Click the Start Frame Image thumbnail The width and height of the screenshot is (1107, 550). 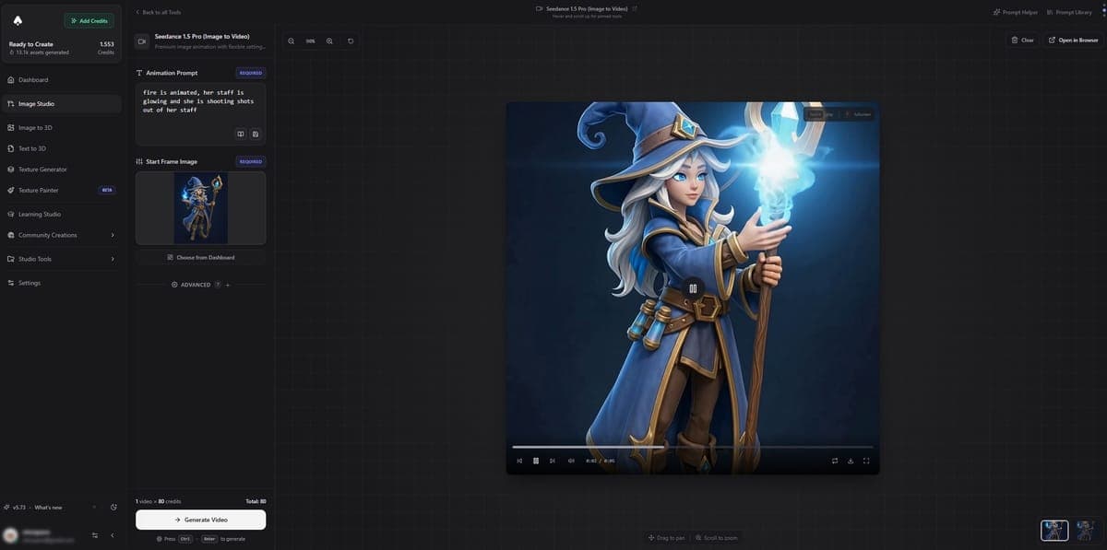click(x=200, y=208)
